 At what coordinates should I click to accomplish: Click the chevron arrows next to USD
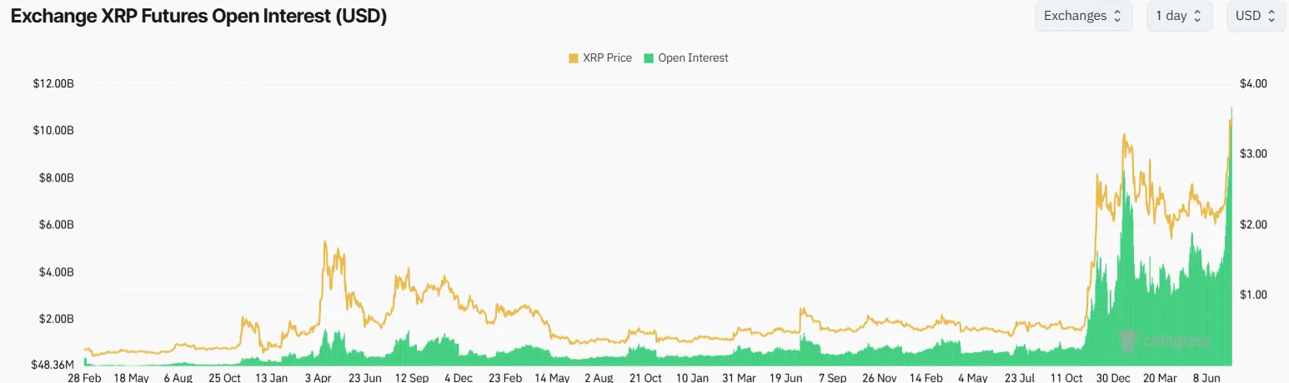coord(1271,16)
